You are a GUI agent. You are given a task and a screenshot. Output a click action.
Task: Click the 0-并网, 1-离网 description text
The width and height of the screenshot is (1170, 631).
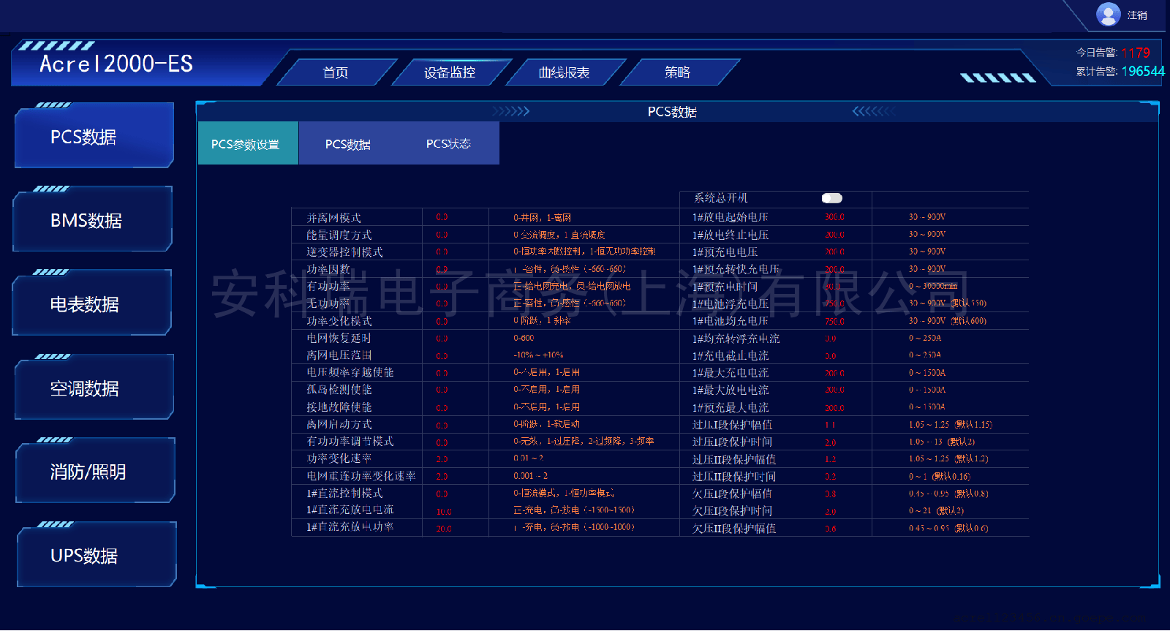pyautogui.click(x=542, y=217)
